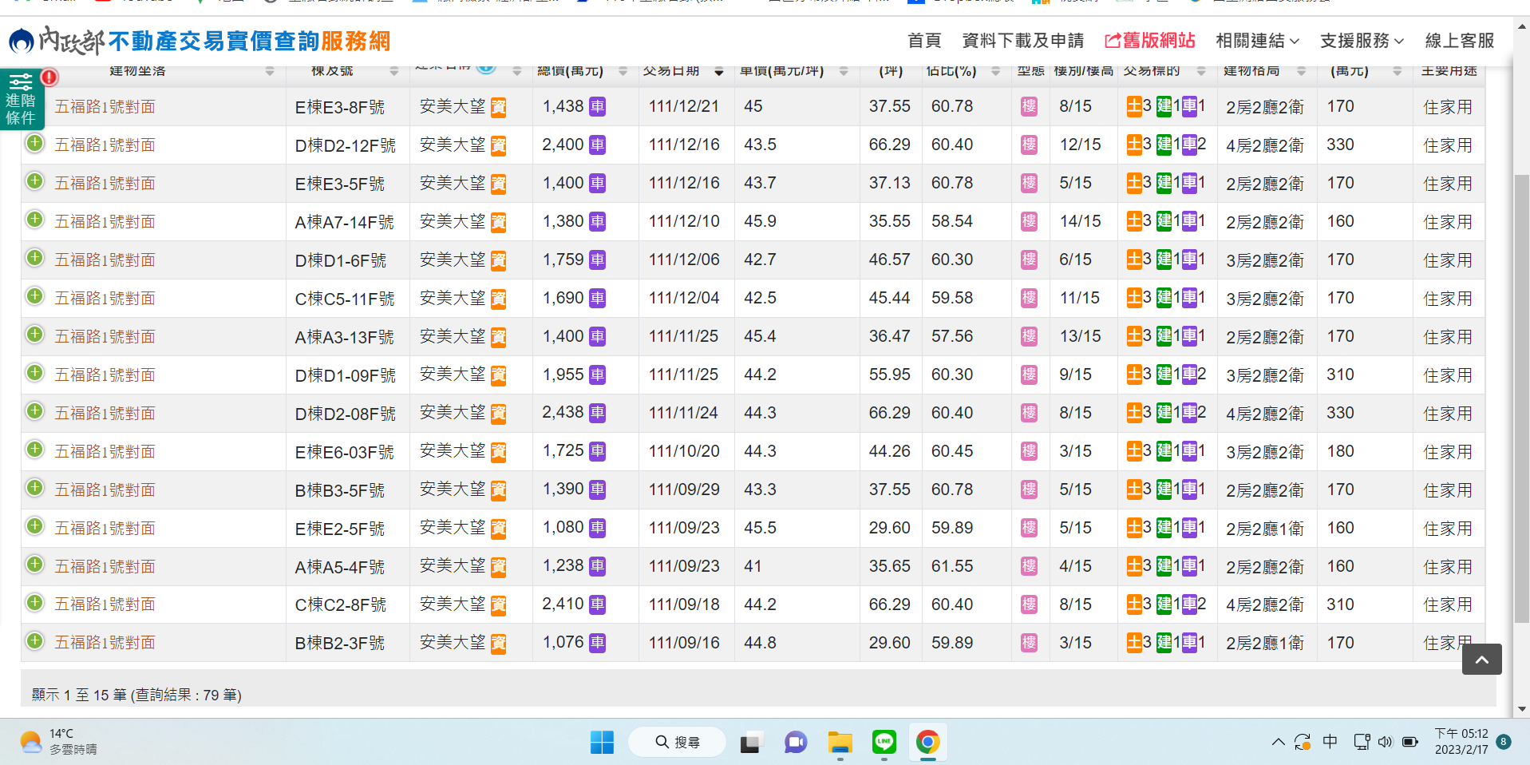Click the 實 price icon for E棟E3-8F號
The height and width of the screenshot is (765, 1530).
[x=498, y=107]
